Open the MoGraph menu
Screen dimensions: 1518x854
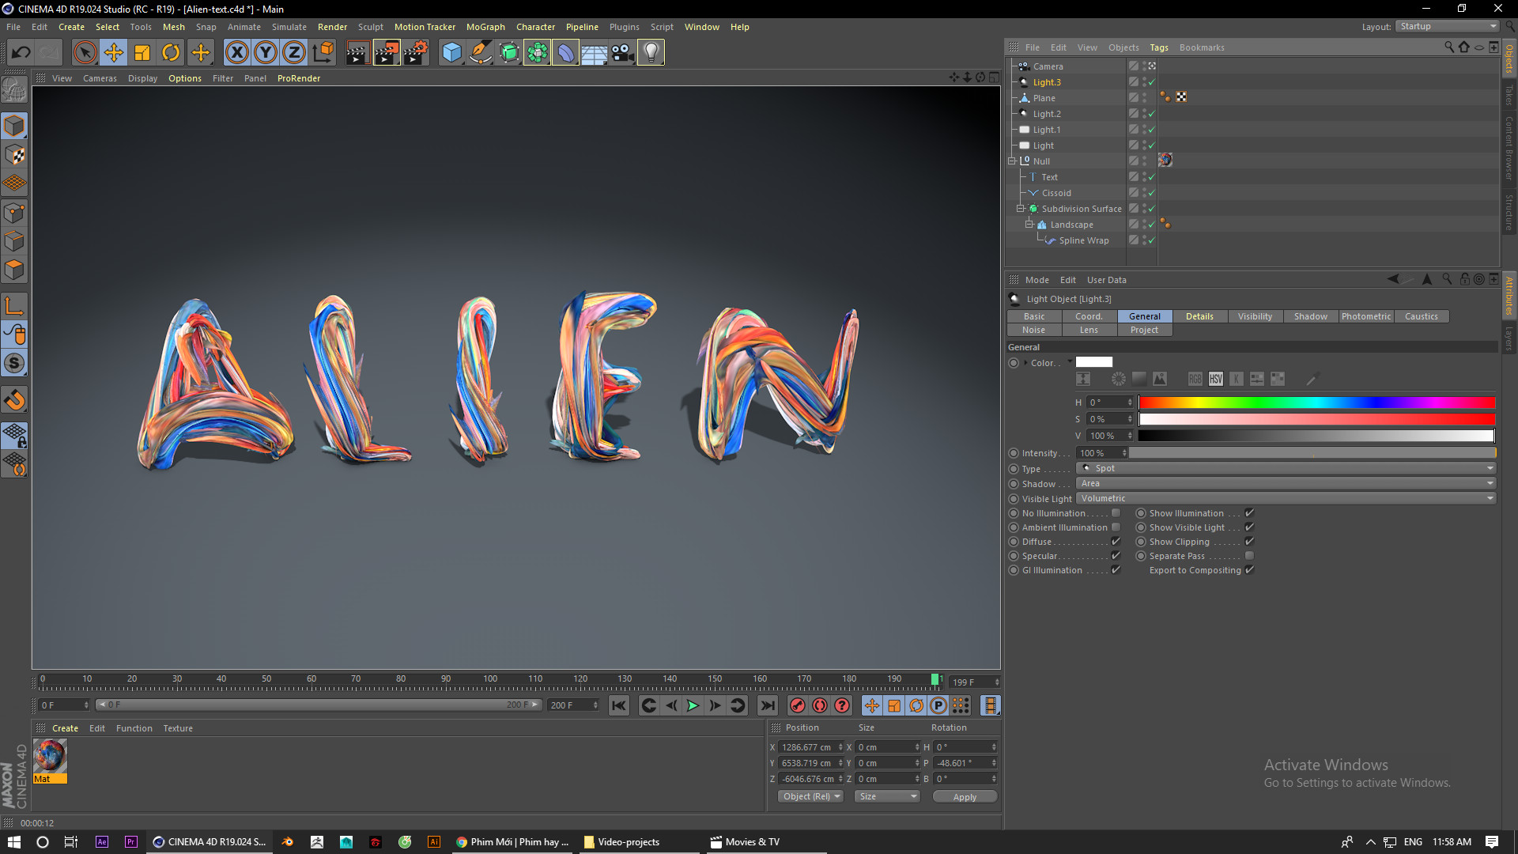(485, 26)
